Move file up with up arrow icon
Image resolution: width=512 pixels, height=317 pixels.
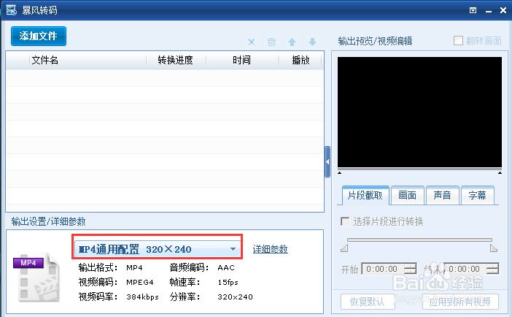click(x=292, y=42)
